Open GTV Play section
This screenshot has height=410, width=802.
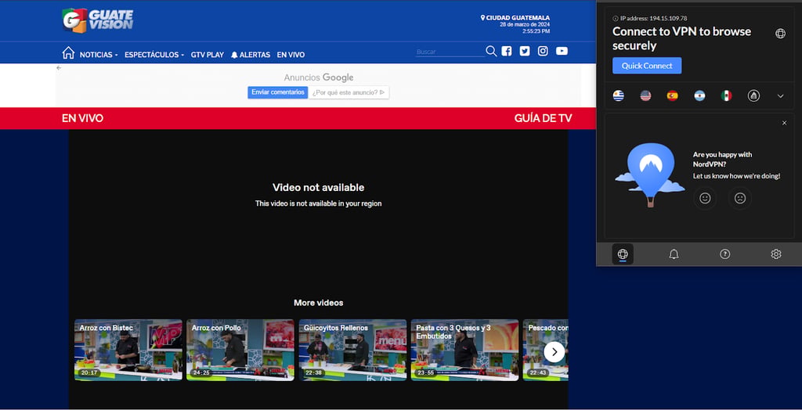coord(207,55)
